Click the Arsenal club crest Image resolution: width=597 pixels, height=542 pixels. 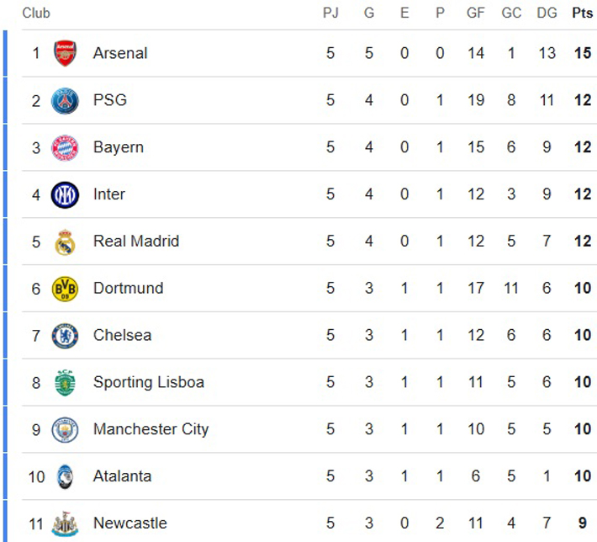point(65,54)
